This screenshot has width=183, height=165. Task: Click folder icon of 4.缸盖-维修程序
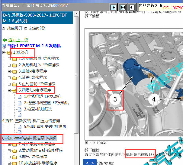14,78
